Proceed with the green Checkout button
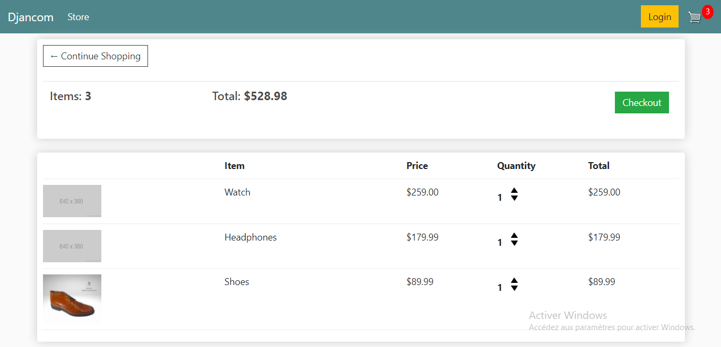This screenshot has height=347, width=721. [x=641, y=103]
